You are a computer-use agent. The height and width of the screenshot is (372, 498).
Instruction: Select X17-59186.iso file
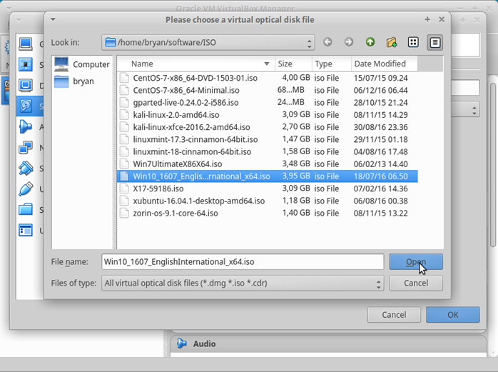tap(267, 188)
